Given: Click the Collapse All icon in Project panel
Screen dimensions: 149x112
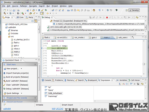Looking at the screenshot, I should tap(32, 21).
